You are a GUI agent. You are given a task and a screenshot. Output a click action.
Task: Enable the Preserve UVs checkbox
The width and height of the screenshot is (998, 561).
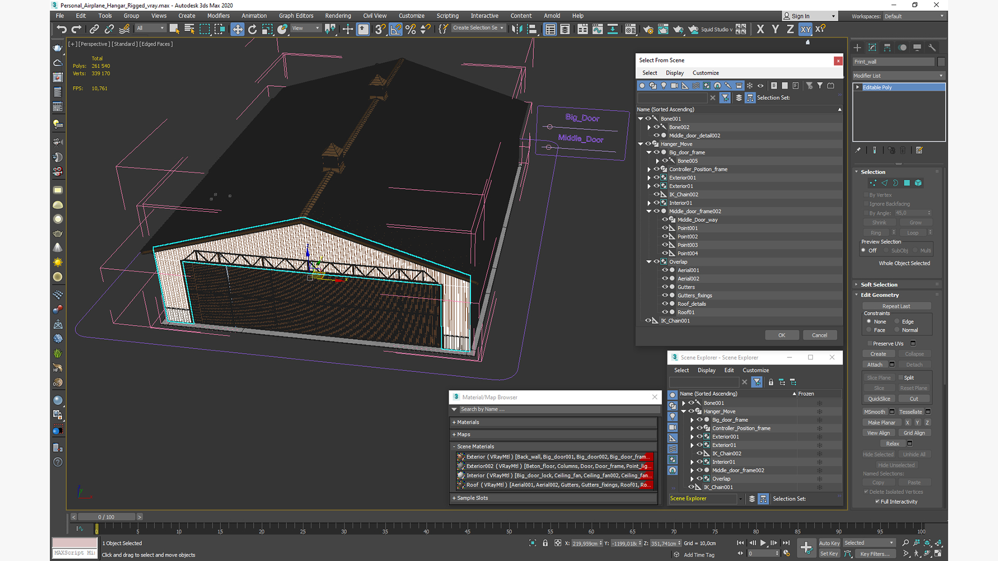(x=870, y=343)
